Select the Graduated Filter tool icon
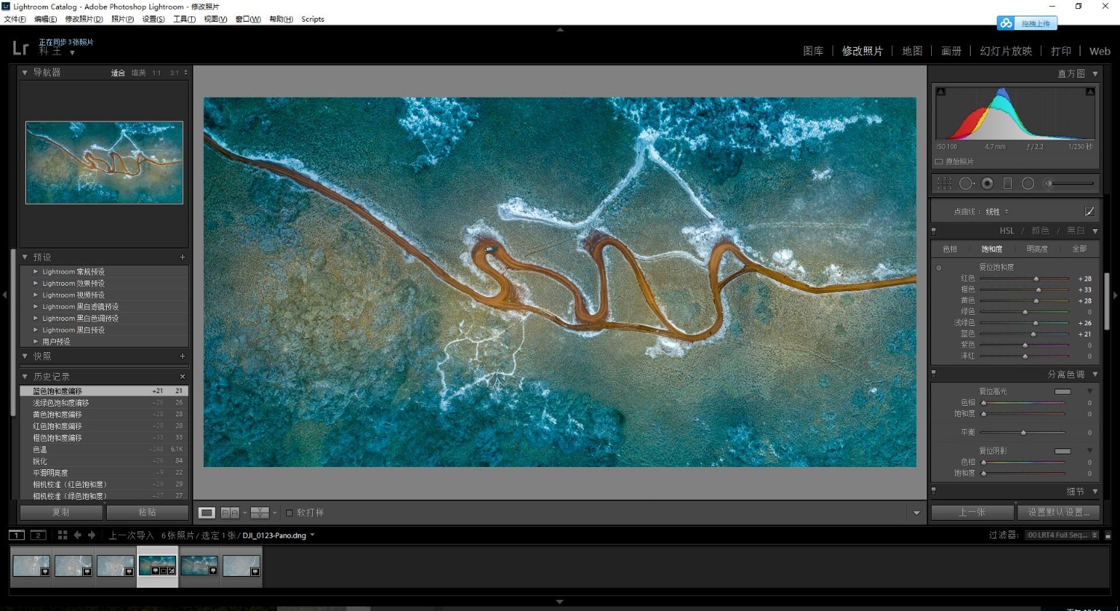1120x611 pixels. coord(1007,184)
